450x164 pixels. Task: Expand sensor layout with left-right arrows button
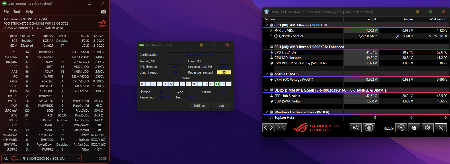coord(268,128)
